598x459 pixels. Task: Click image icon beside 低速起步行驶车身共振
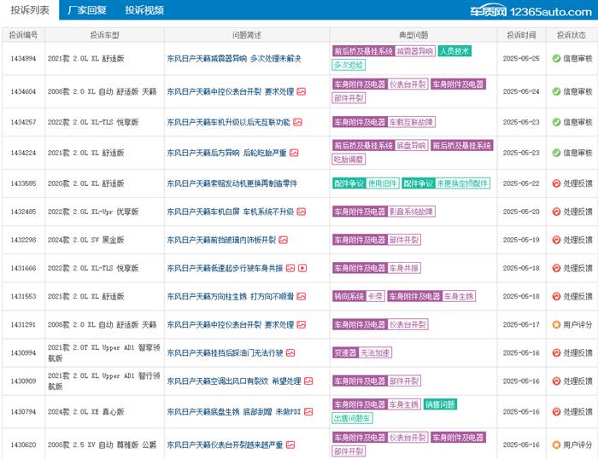(290, 268)
